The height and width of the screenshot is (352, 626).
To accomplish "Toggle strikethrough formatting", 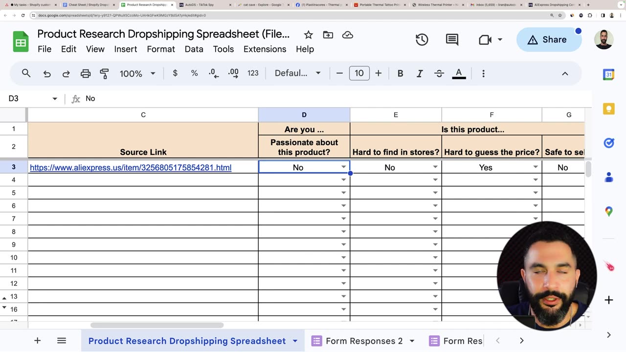I will coord(439,73).
